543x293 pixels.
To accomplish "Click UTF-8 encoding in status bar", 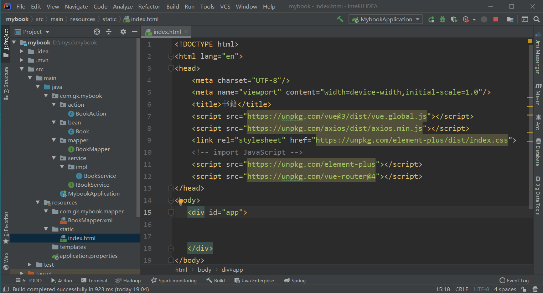I will (481, 289).
